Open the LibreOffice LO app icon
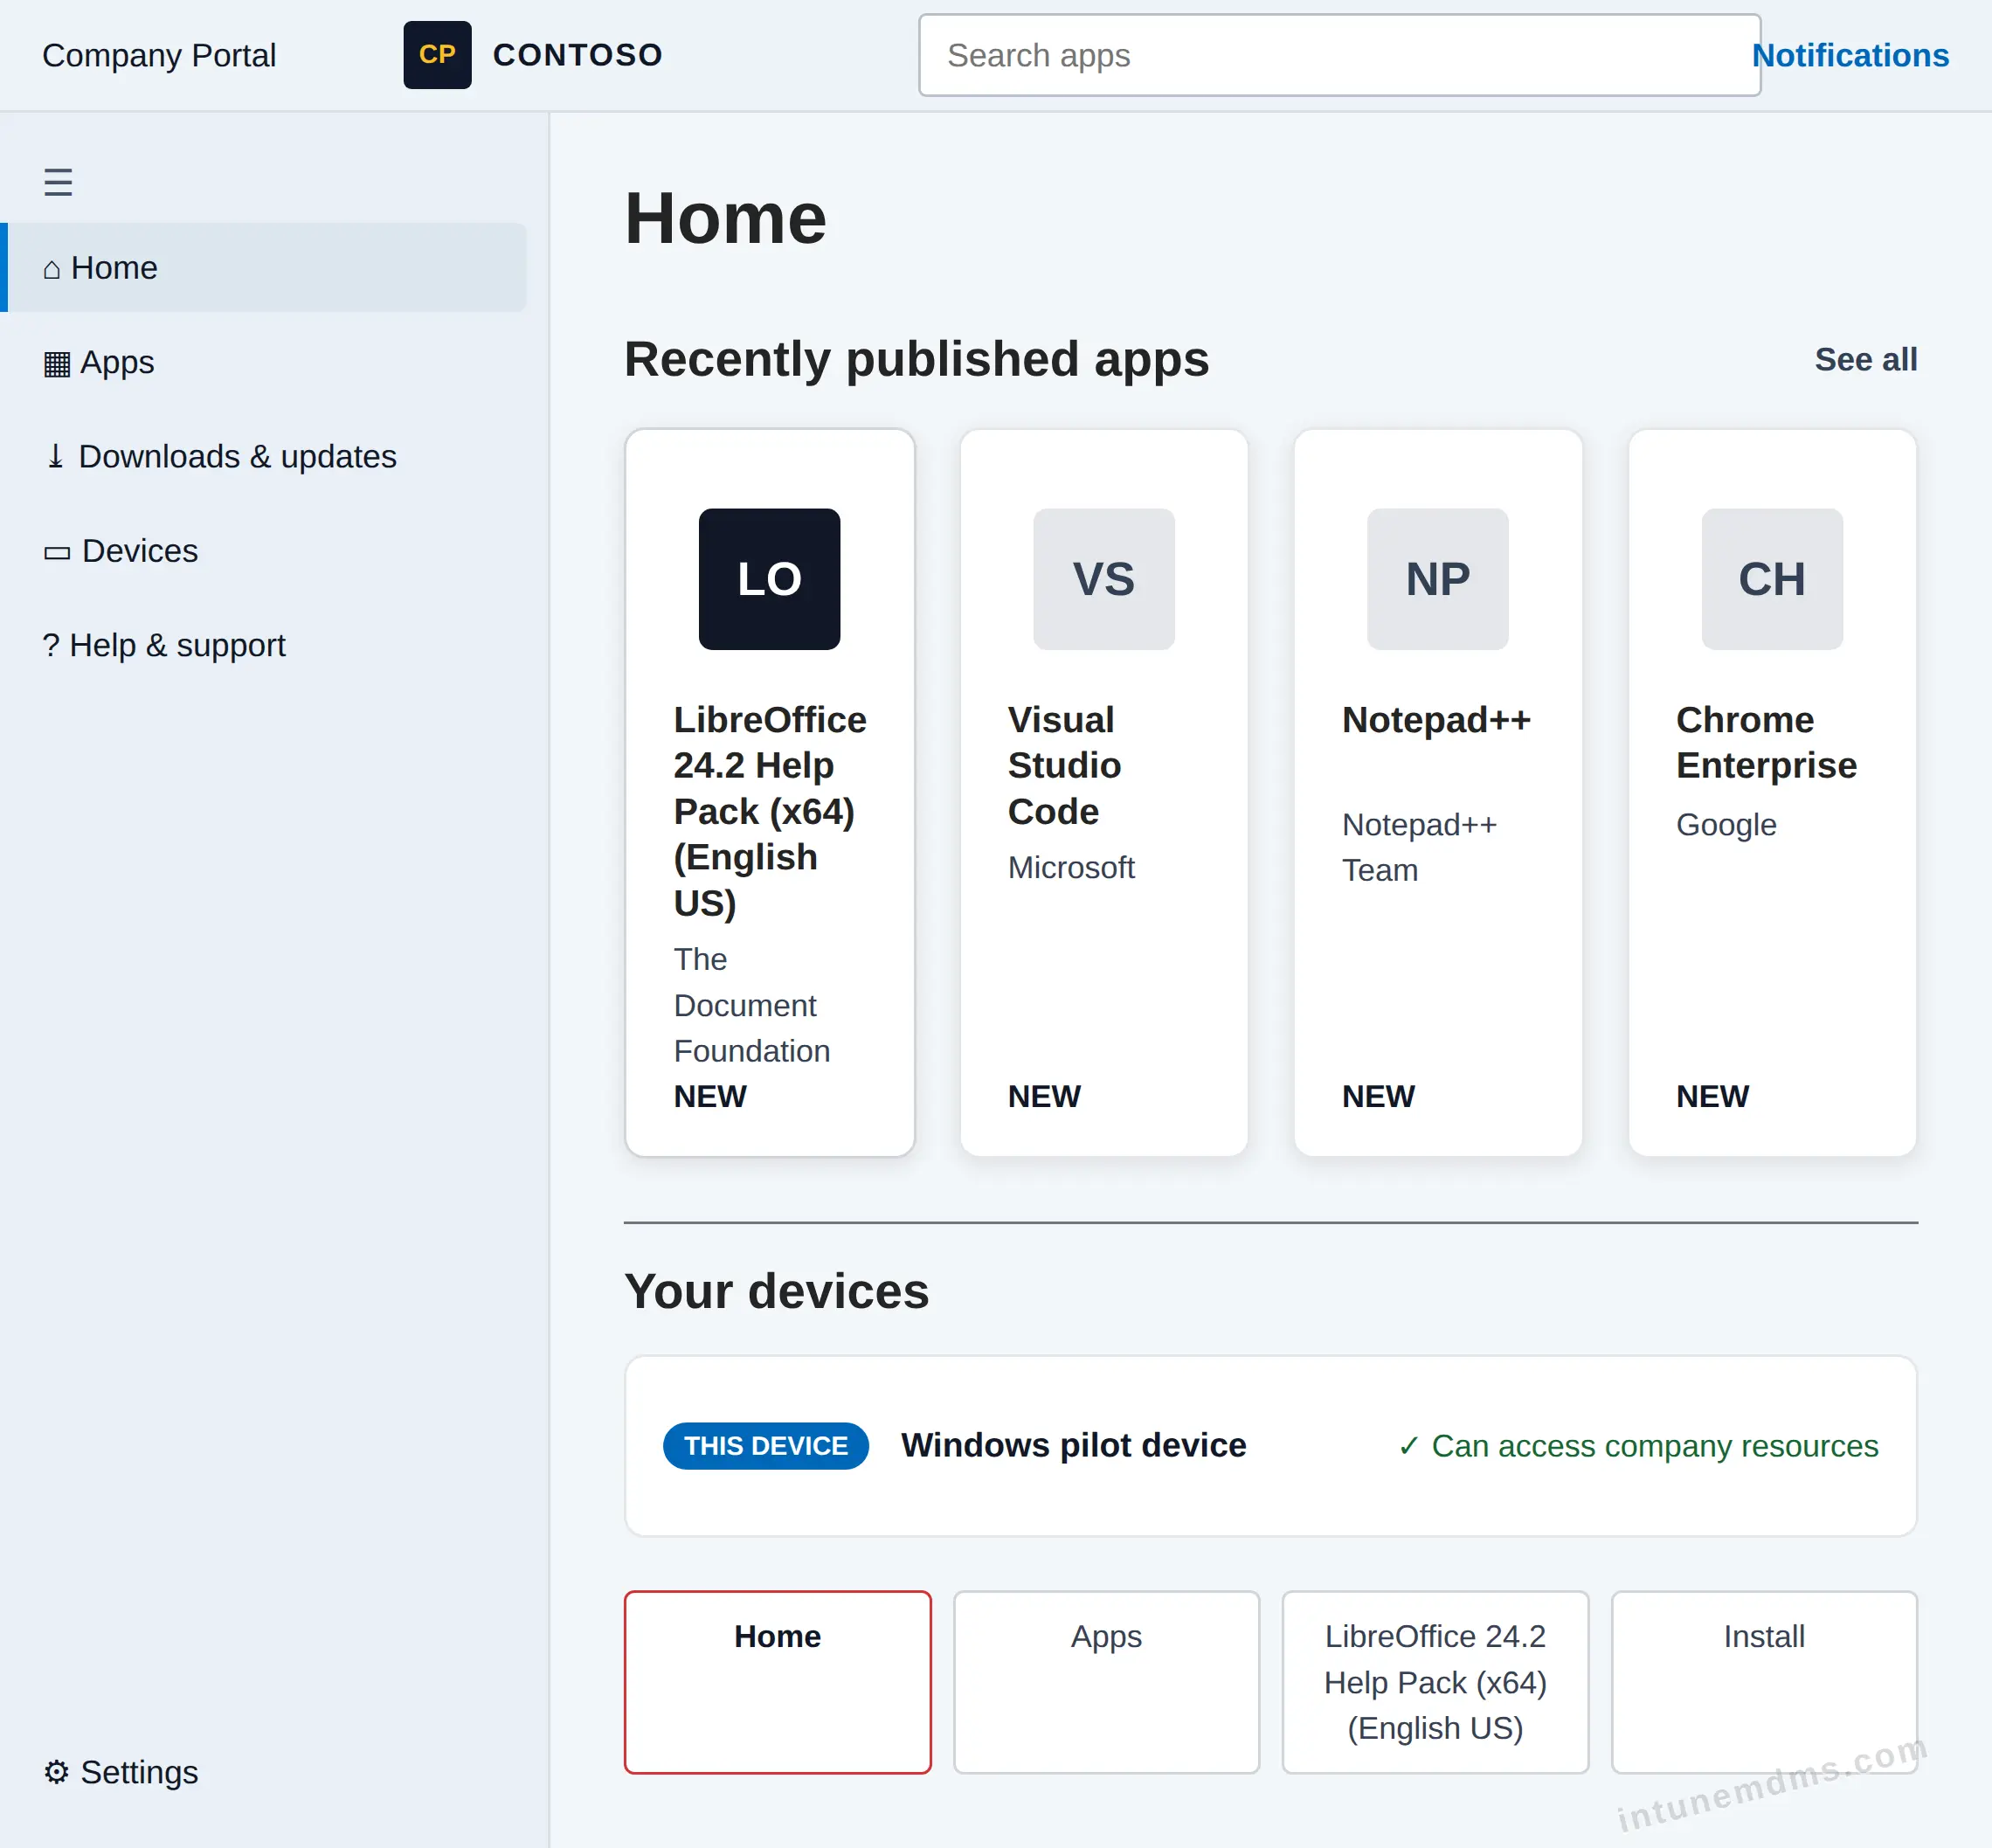The image size is (1992, 1848). (x=769, y=579)
